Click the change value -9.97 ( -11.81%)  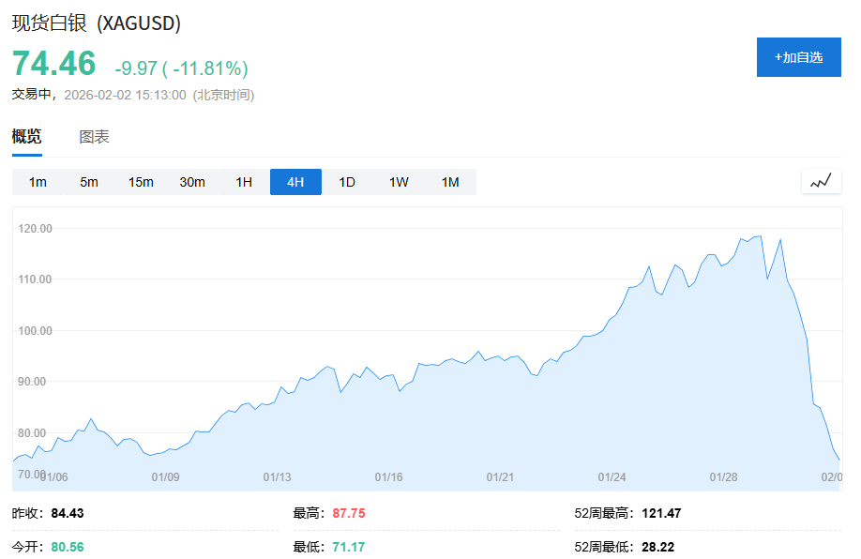181,68
